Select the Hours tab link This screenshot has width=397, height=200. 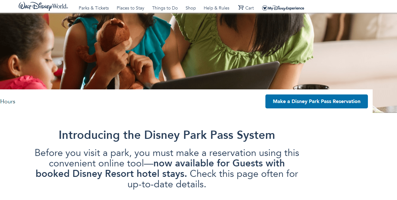tap(8, 101)
